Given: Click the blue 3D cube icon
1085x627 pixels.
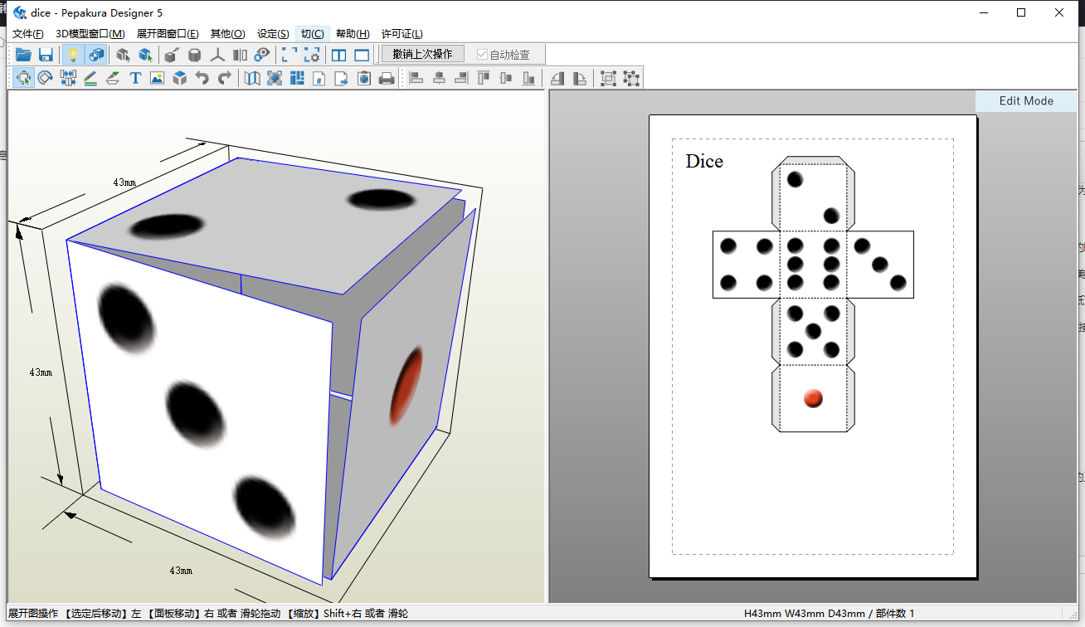Looking at the screenshot, I should [180, 78].
